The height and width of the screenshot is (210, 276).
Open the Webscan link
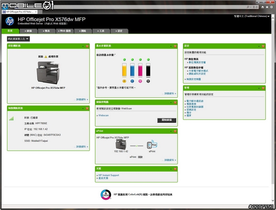click(x=103, y=116)
